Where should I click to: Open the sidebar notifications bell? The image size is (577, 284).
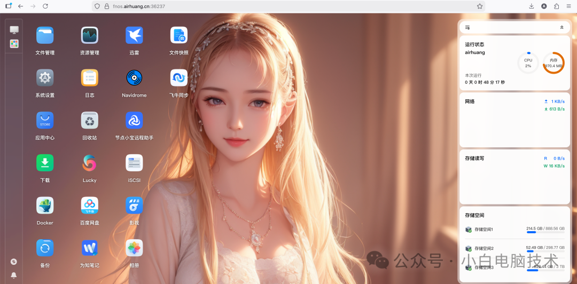tap(14, 275)
